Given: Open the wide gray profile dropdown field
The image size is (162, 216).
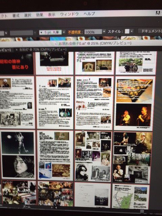Looking at the screenshot, I should [x=22, y=33].
